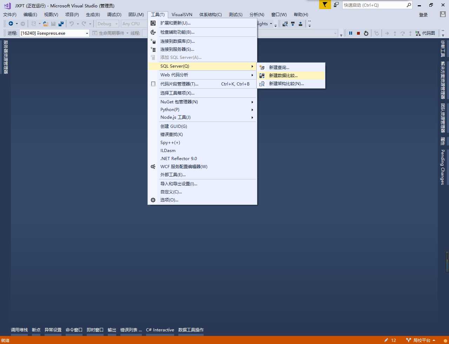Switch to the 断点 tab

coord(36,330)
